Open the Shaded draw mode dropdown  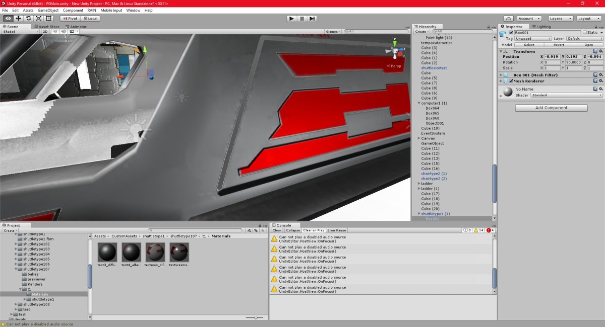(21, 31)
